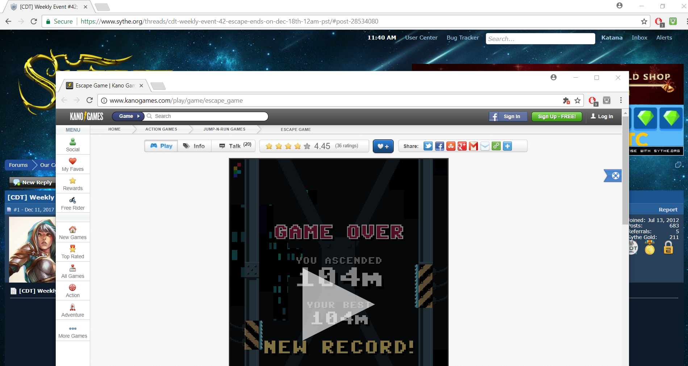Viewport: 688px width, 366px height.
Task: Bookmark kanogames page with star icon
Action: (577, 100)
